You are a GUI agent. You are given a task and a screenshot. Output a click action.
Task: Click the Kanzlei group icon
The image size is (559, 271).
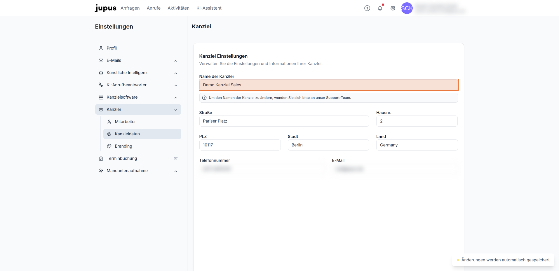(101, 109)
